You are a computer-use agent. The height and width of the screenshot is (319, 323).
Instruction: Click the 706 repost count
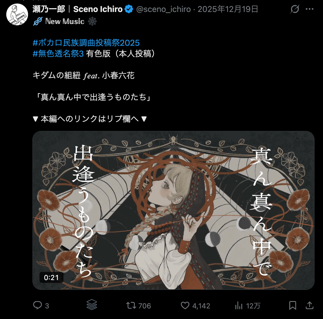[145, 306]
